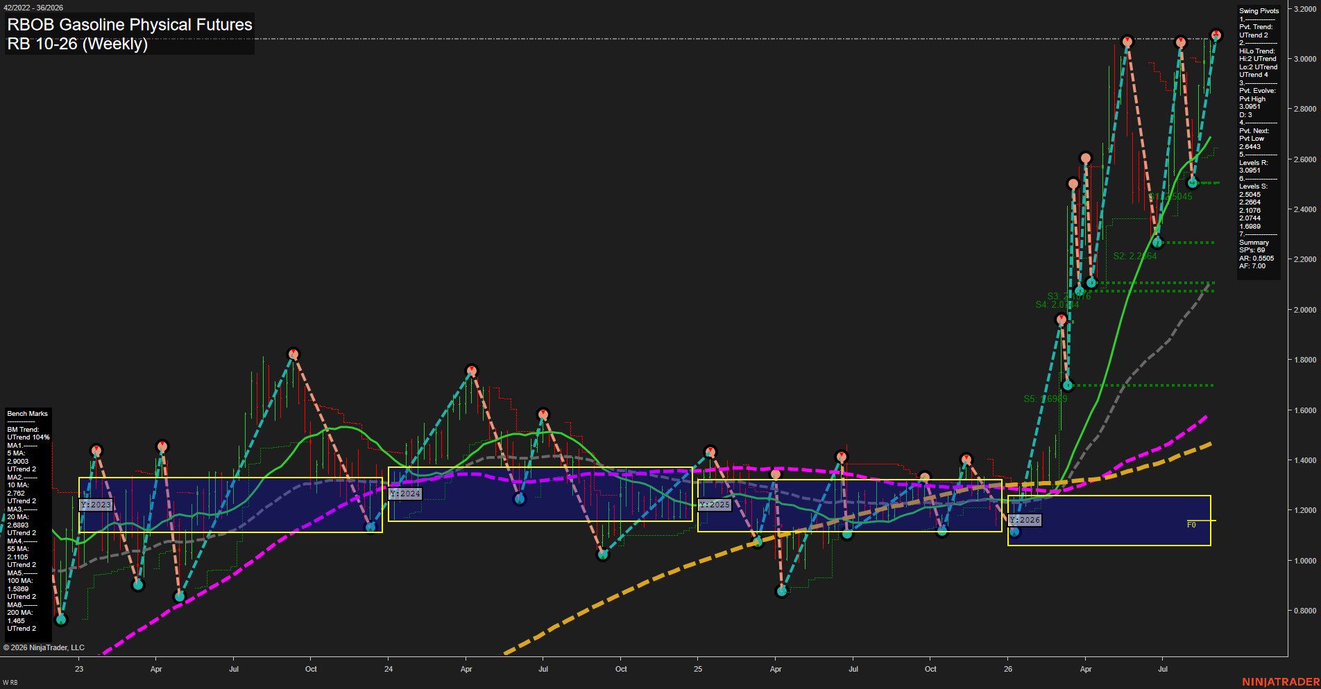Select the Levels R: heading
Screen dimensions: 1321x689
pos(1253,162)
